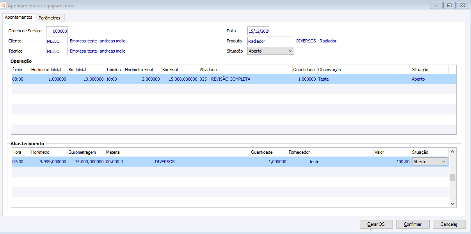Image resolution: width=471 pixels, height=234 pixels.
Task: Click the Aberto cell in Operação row
Action: point(430,79)
